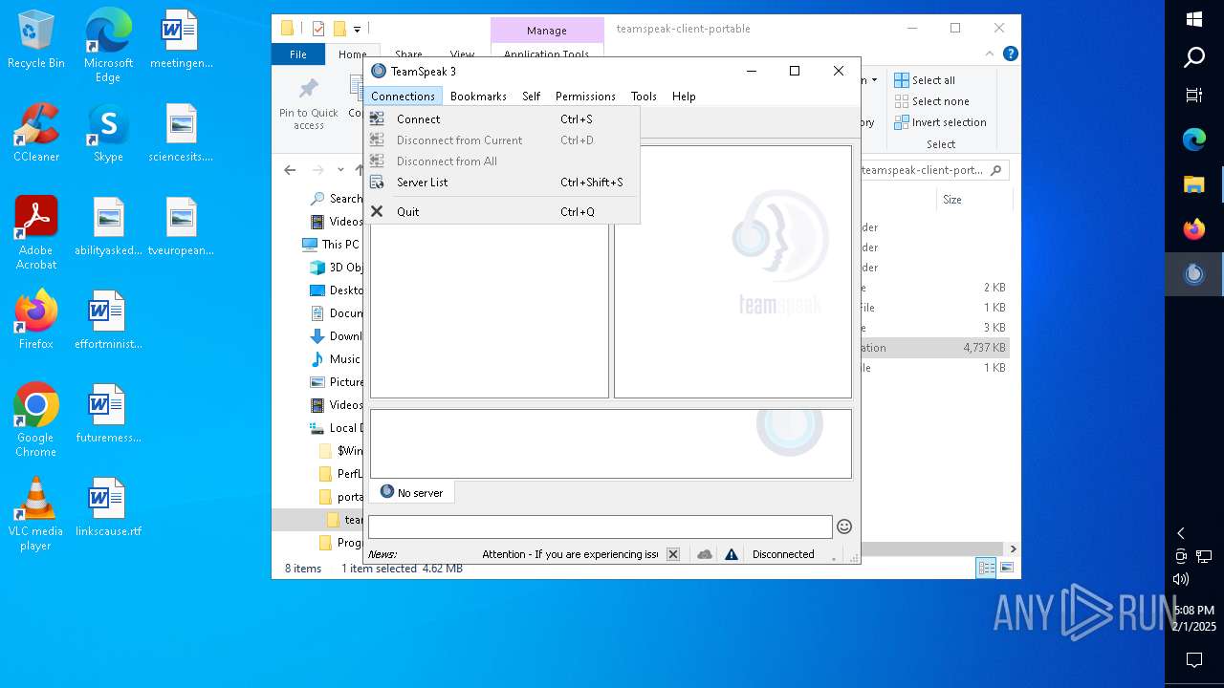
Task: Collapse the Explorer ribbon with chevron
Action: tap(991, 54)
